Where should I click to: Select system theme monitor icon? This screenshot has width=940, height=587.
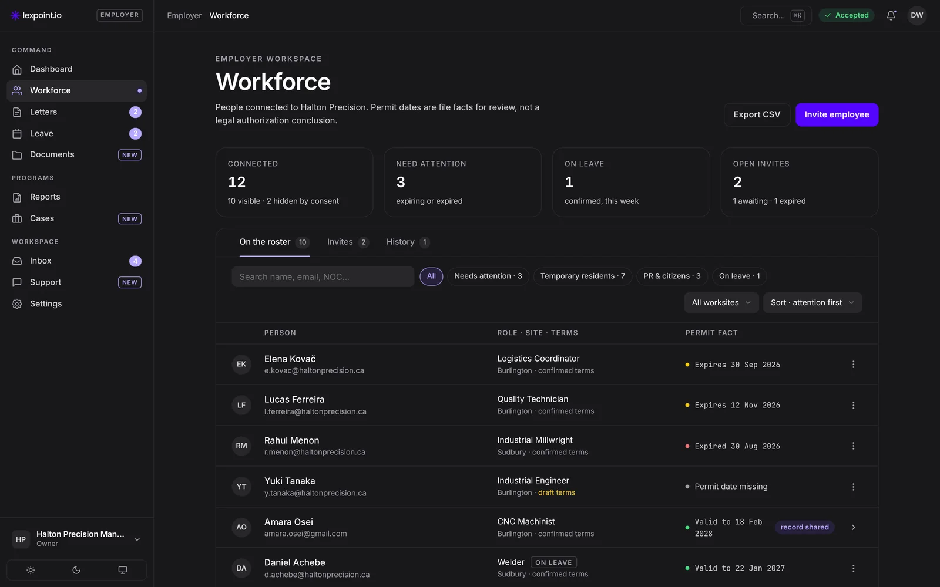pos(122,570)
